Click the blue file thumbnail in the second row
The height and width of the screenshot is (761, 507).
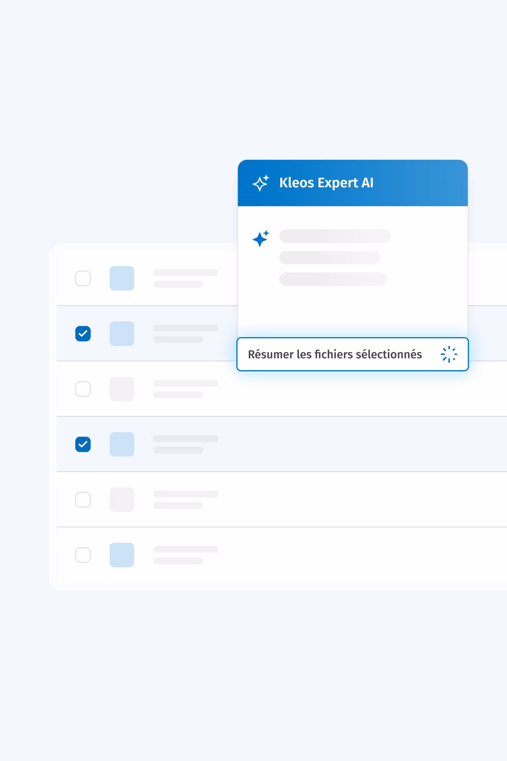click(x=122, y=334)
